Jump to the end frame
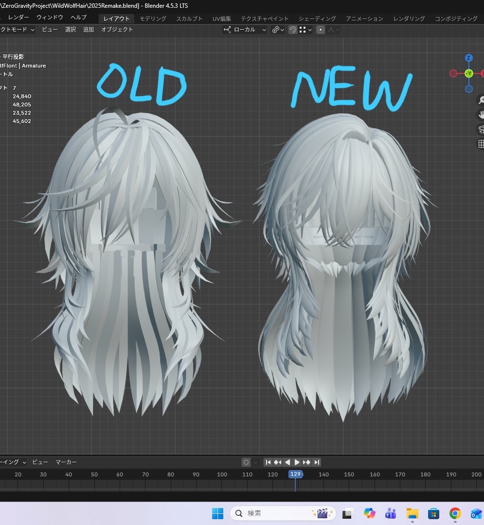484x525 pixels. tap(317, 462)
